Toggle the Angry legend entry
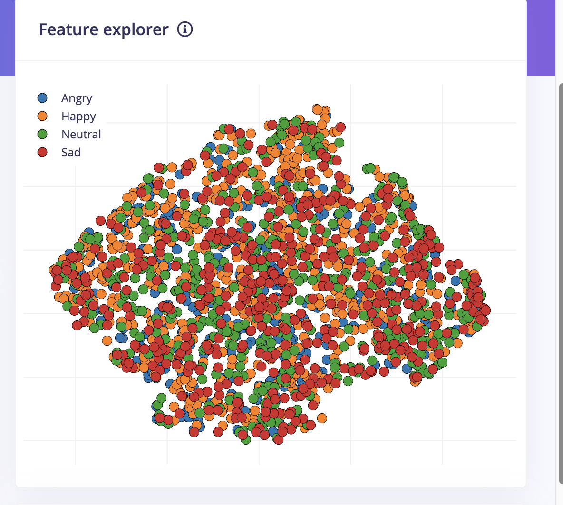 click(65, 98)
